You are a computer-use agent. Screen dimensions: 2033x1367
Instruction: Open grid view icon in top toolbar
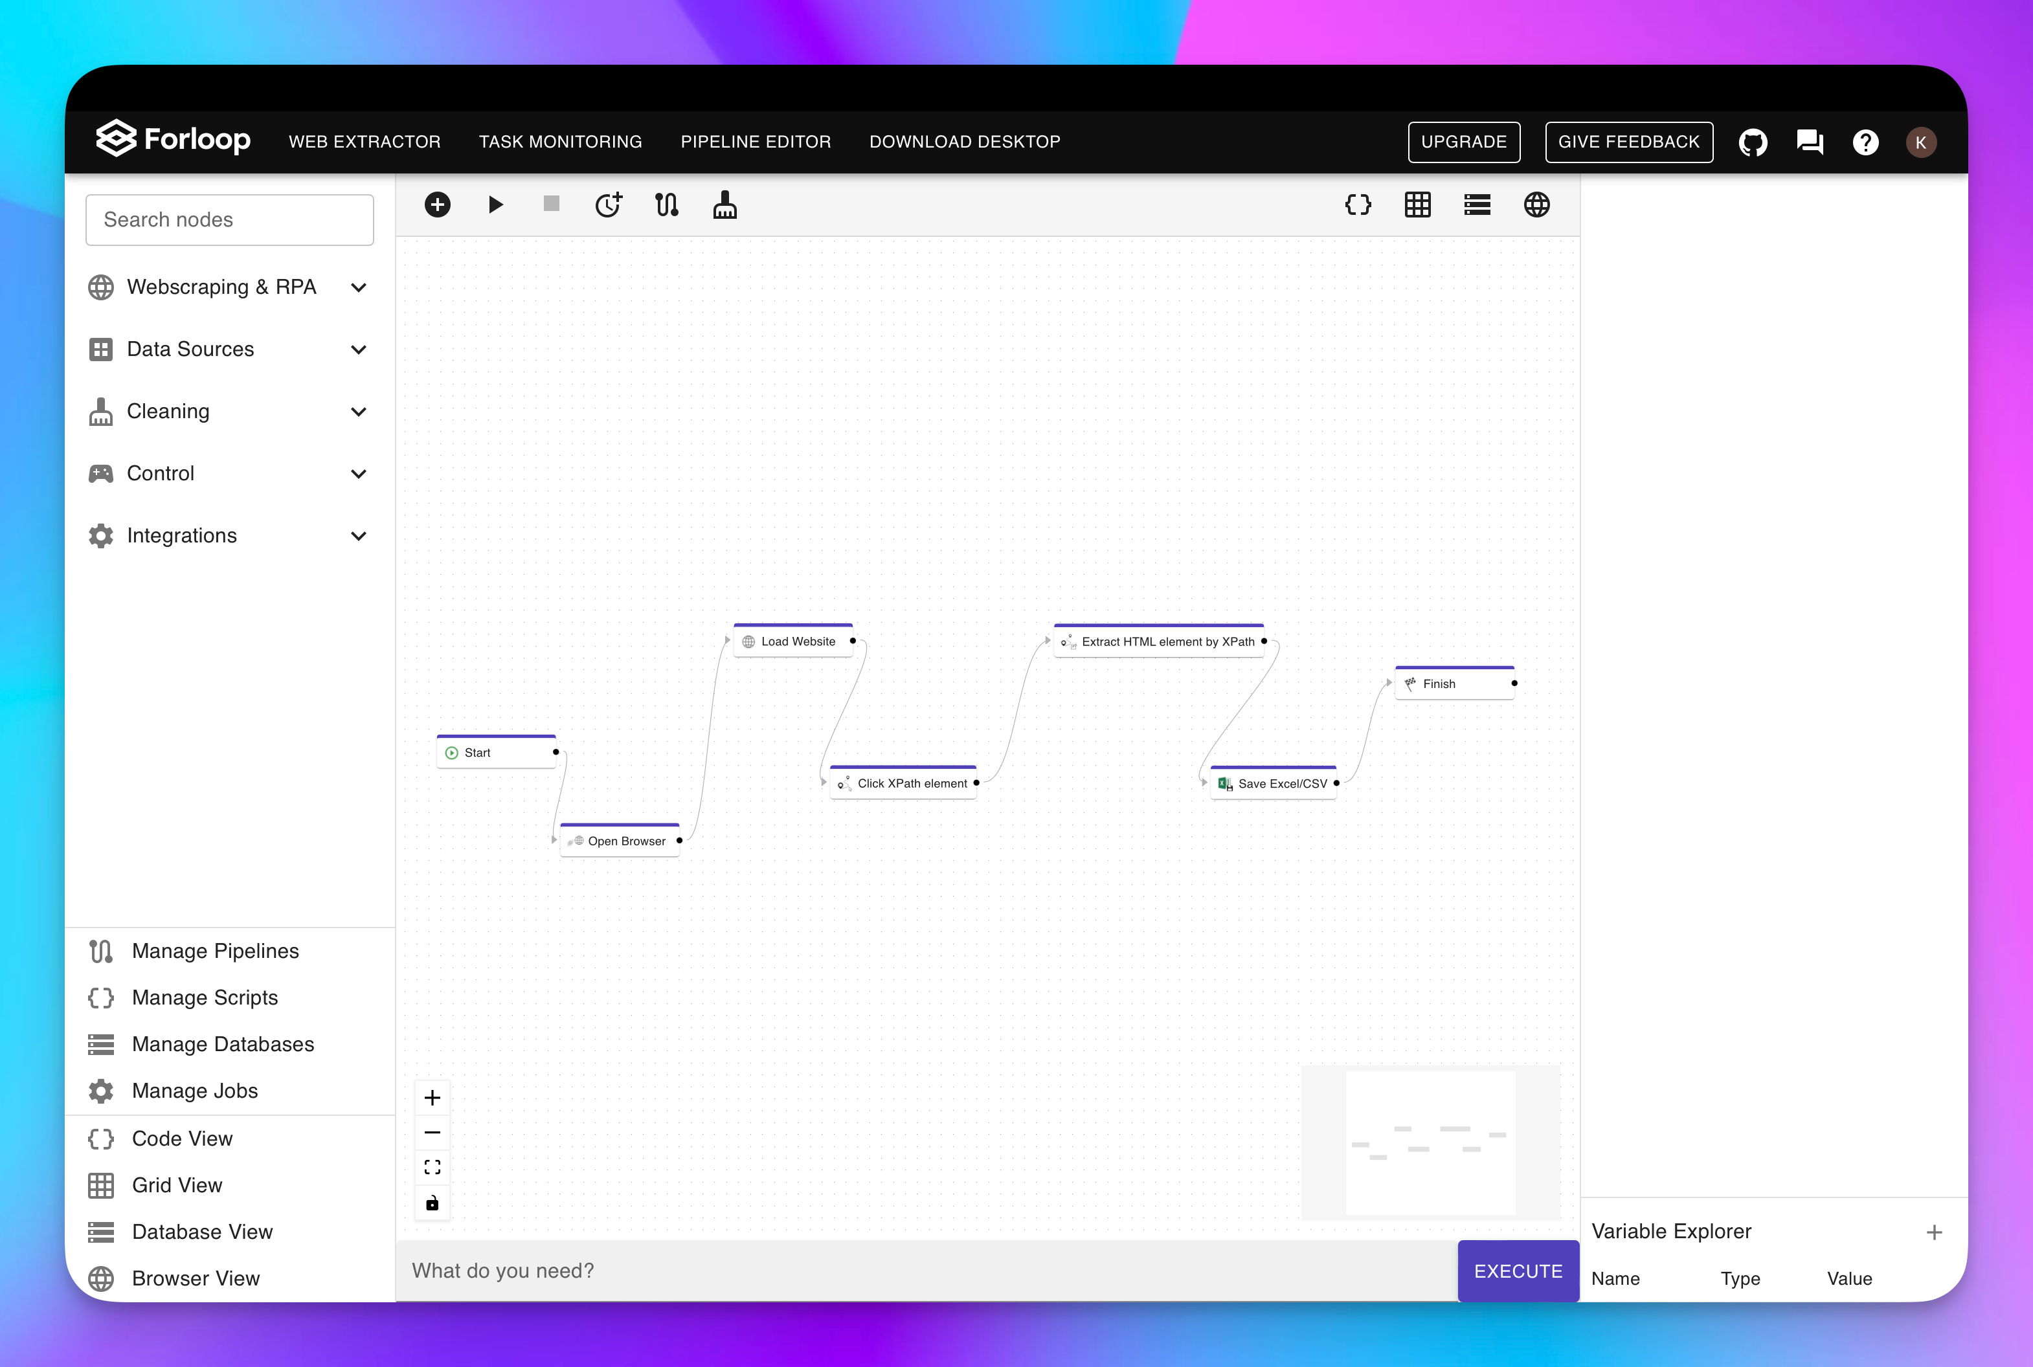pyautogui.click(x=1417, y=205)
